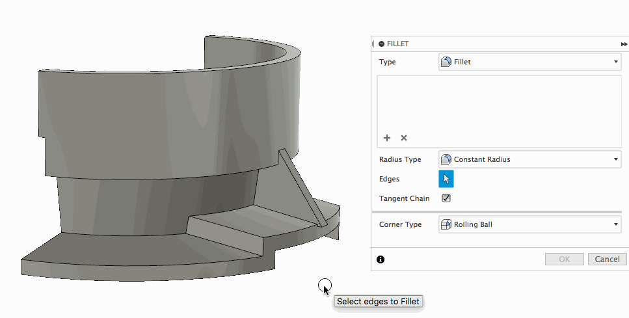
Task: Click the plus icon to add selection
Action: click(387, 138)
